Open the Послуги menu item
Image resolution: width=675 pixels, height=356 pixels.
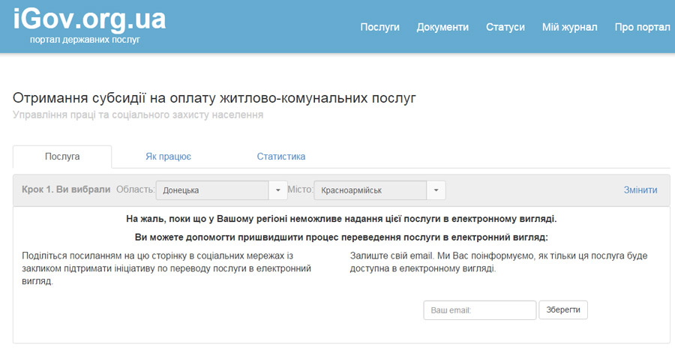pyautogui.click(x=379, y=27)
